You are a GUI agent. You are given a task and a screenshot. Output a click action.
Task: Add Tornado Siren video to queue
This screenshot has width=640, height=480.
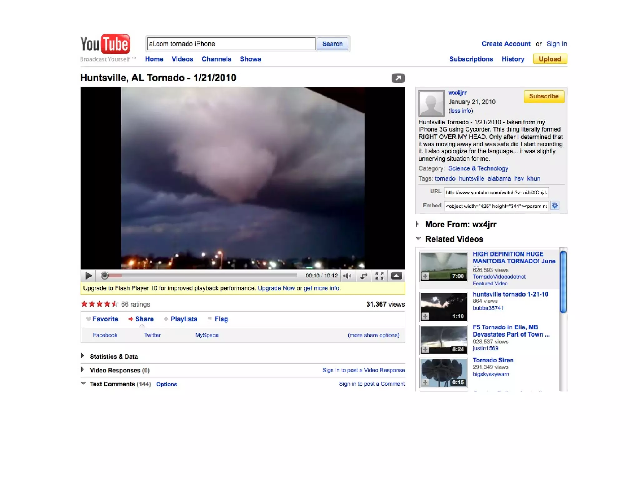pos(425,382)
